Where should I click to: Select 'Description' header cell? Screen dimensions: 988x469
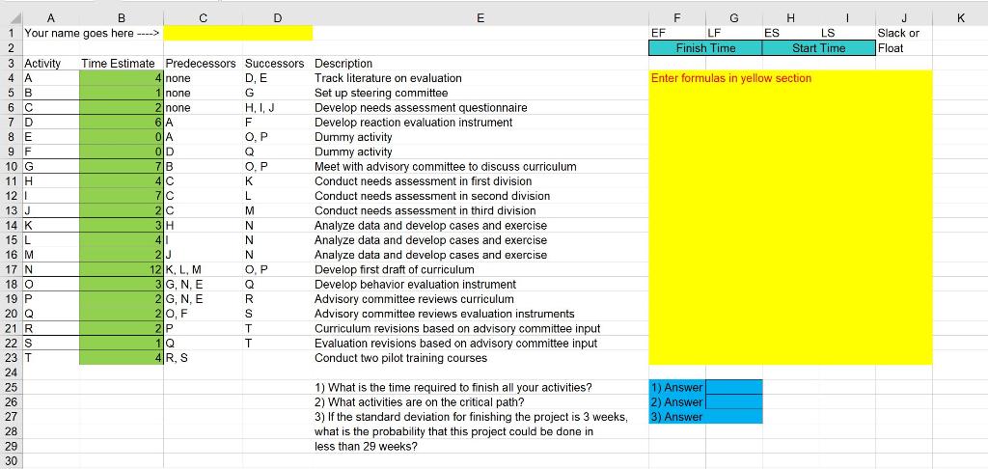(480, 63)
